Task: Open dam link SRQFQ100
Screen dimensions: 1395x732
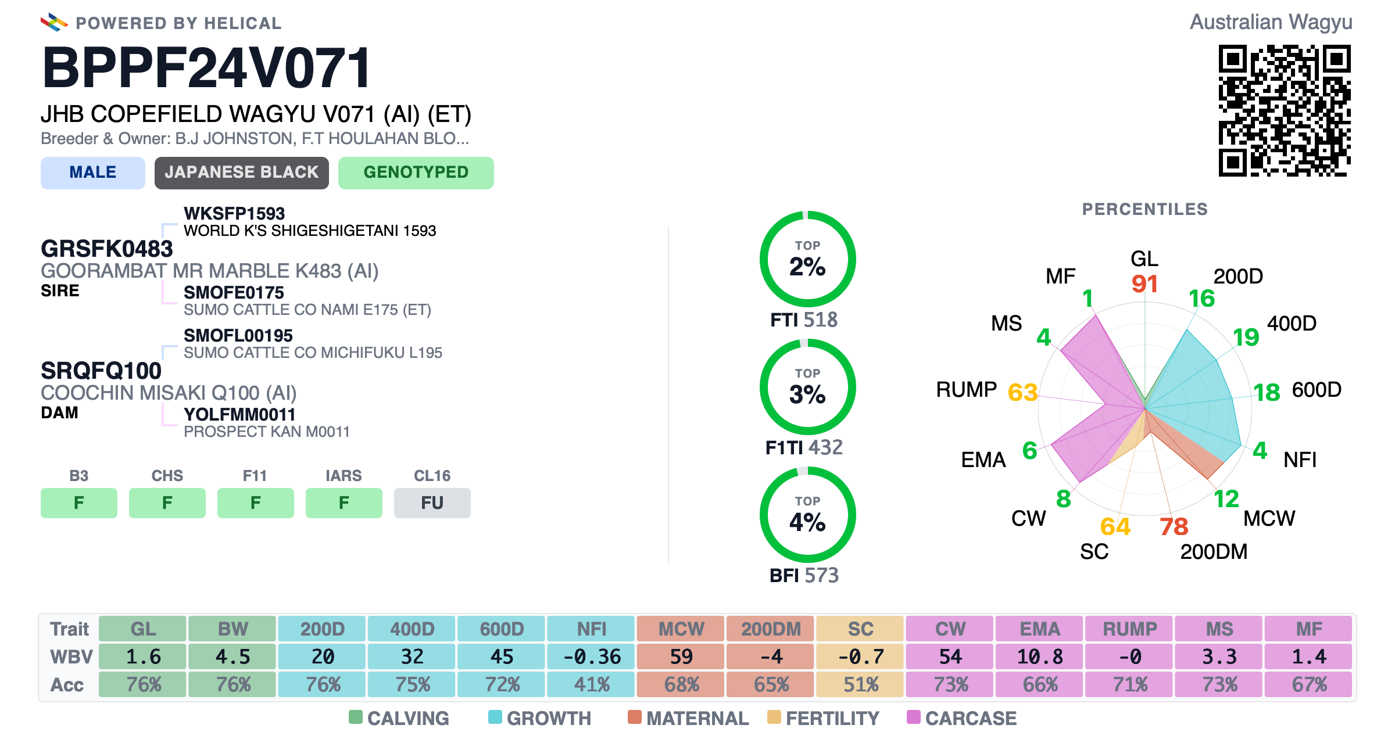Action: point(101,371)
